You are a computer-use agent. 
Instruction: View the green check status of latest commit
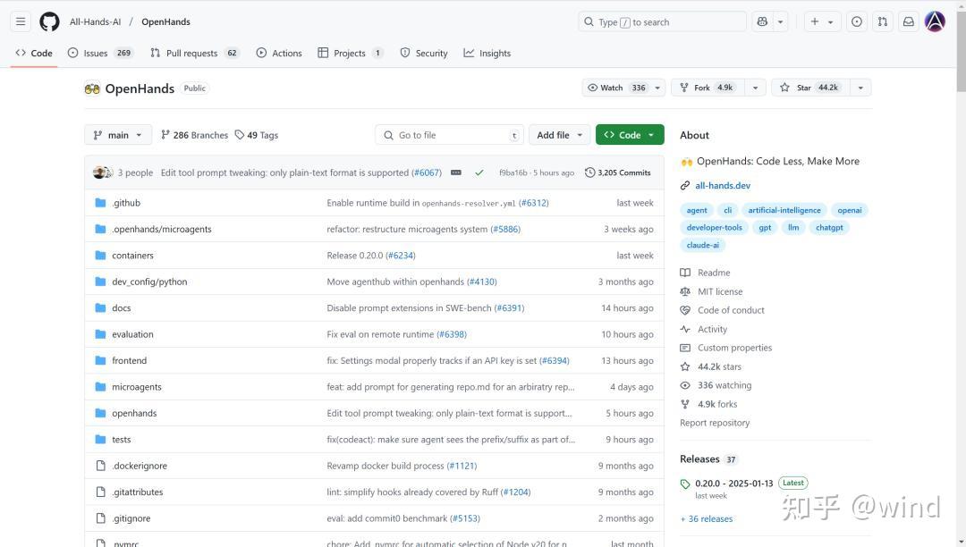479,173
